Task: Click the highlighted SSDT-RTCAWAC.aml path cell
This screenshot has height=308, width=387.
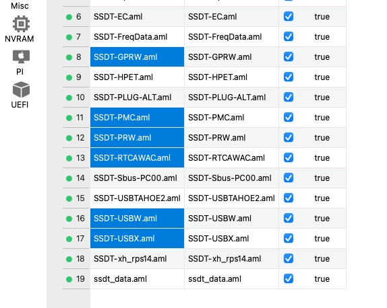Action: click(137, 158)
